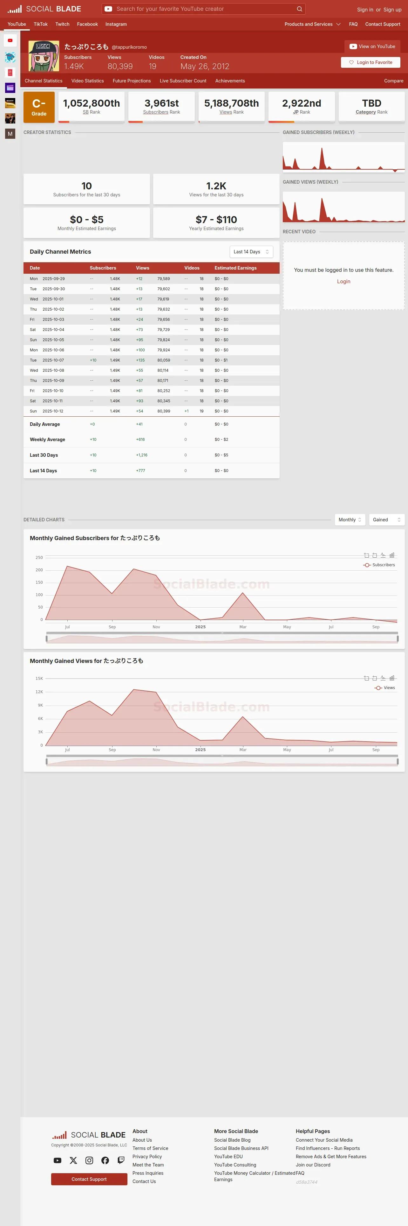Expand the Products and Services menu

pyautogui.click(x=313, y=24)
